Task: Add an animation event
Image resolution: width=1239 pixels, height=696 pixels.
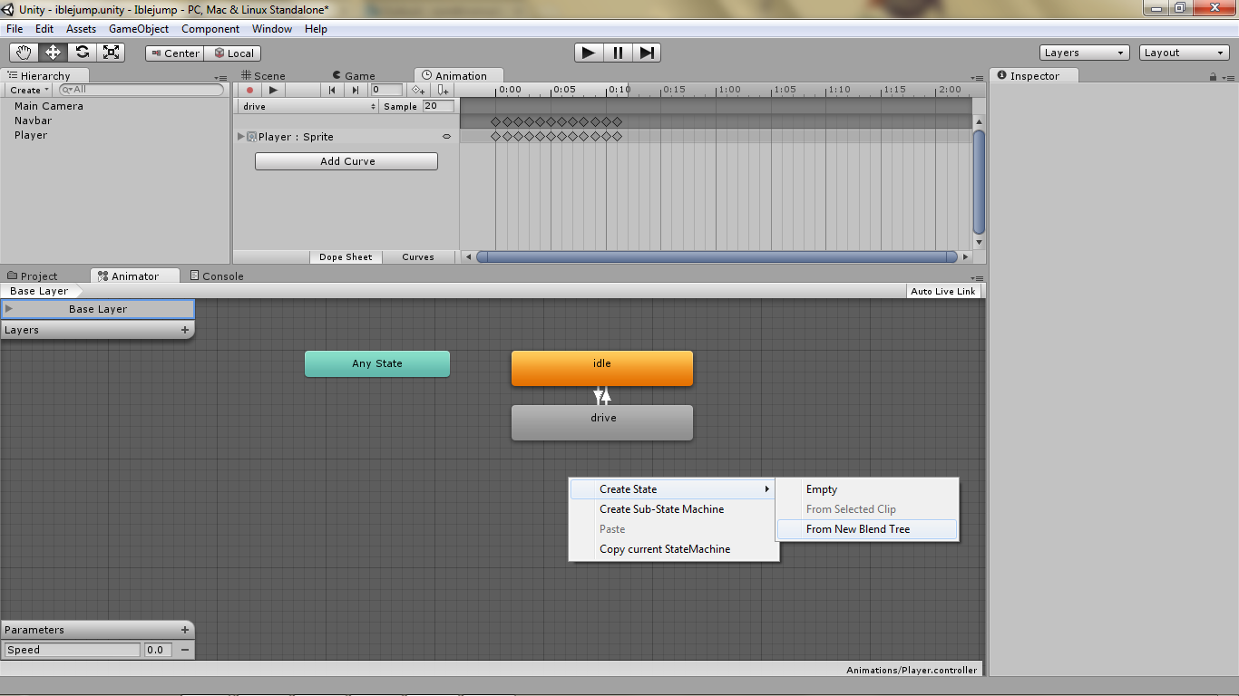Action: pos(442,90)
